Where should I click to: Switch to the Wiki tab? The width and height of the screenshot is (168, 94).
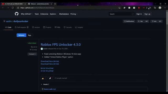[x=57, y=27]
